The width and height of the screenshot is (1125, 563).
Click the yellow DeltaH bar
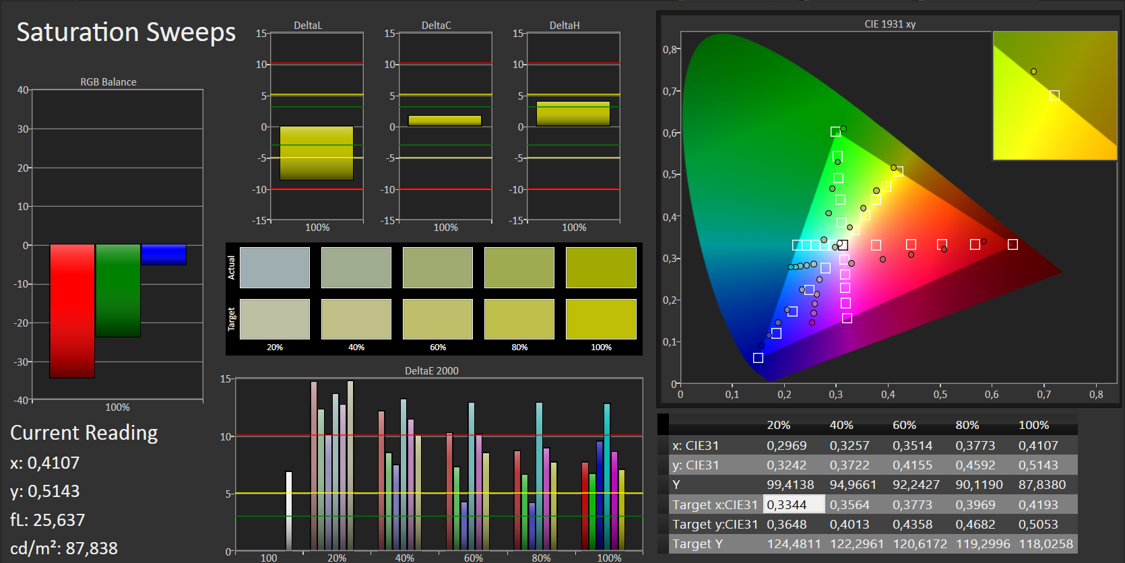coord(573,114)
